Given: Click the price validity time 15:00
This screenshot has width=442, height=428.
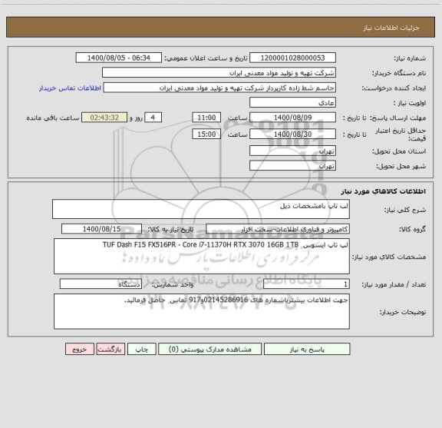Looking at the screenshot, I should point(206,134).
